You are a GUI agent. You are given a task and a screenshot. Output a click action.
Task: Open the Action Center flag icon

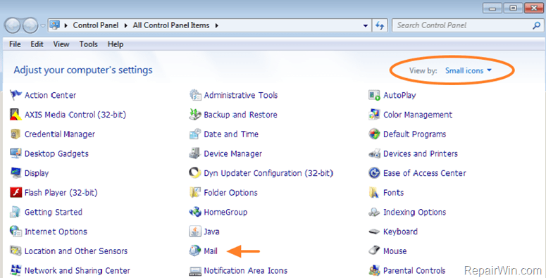pyautogui.click(x=15, y=95)
